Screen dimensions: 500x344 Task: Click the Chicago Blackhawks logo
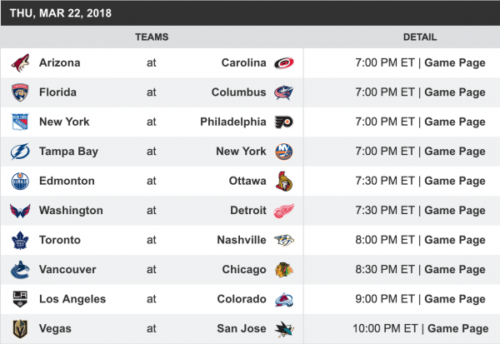coord(283,270)
